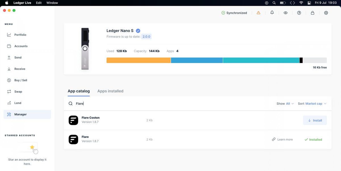
Task: Click the verified checkmark badge beside Ledger Nano S
Action: 138,31
